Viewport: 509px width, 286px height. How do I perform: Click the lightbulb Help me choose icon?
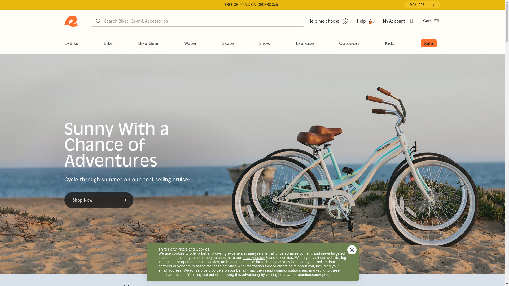pyautogui.click(x=345, y=21)
